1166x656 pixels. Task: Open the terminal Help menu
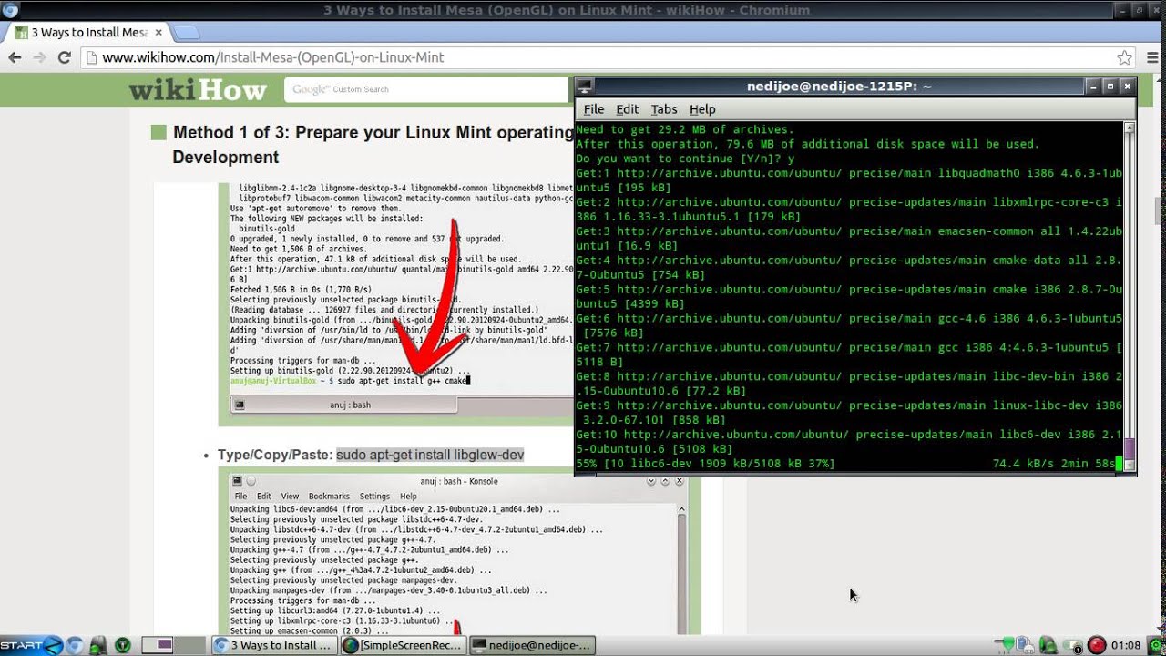click(702, 109)
